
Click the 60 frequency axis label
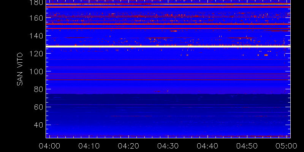(38, 107)
